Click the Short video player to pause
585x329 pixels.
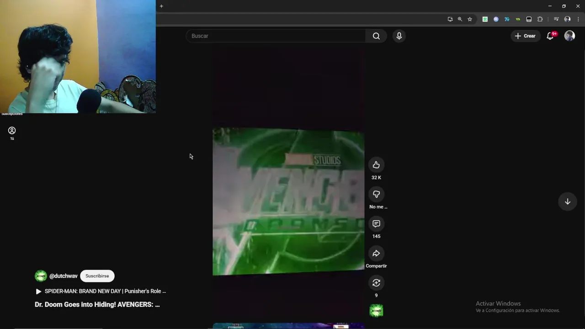[288, 183]
